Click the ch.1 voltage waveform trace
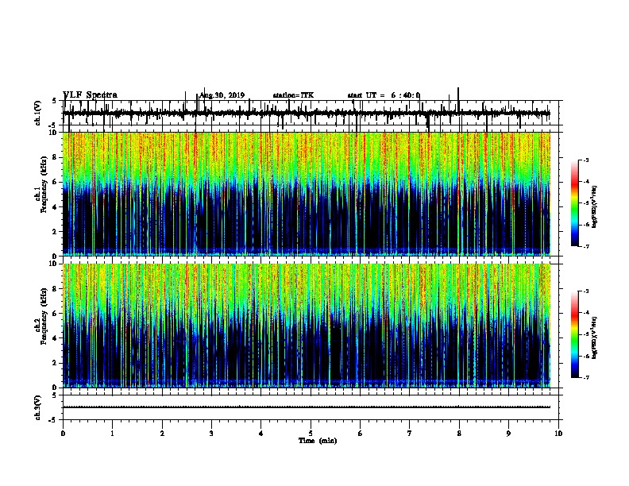The image size is (629, 486). (307, 114)
